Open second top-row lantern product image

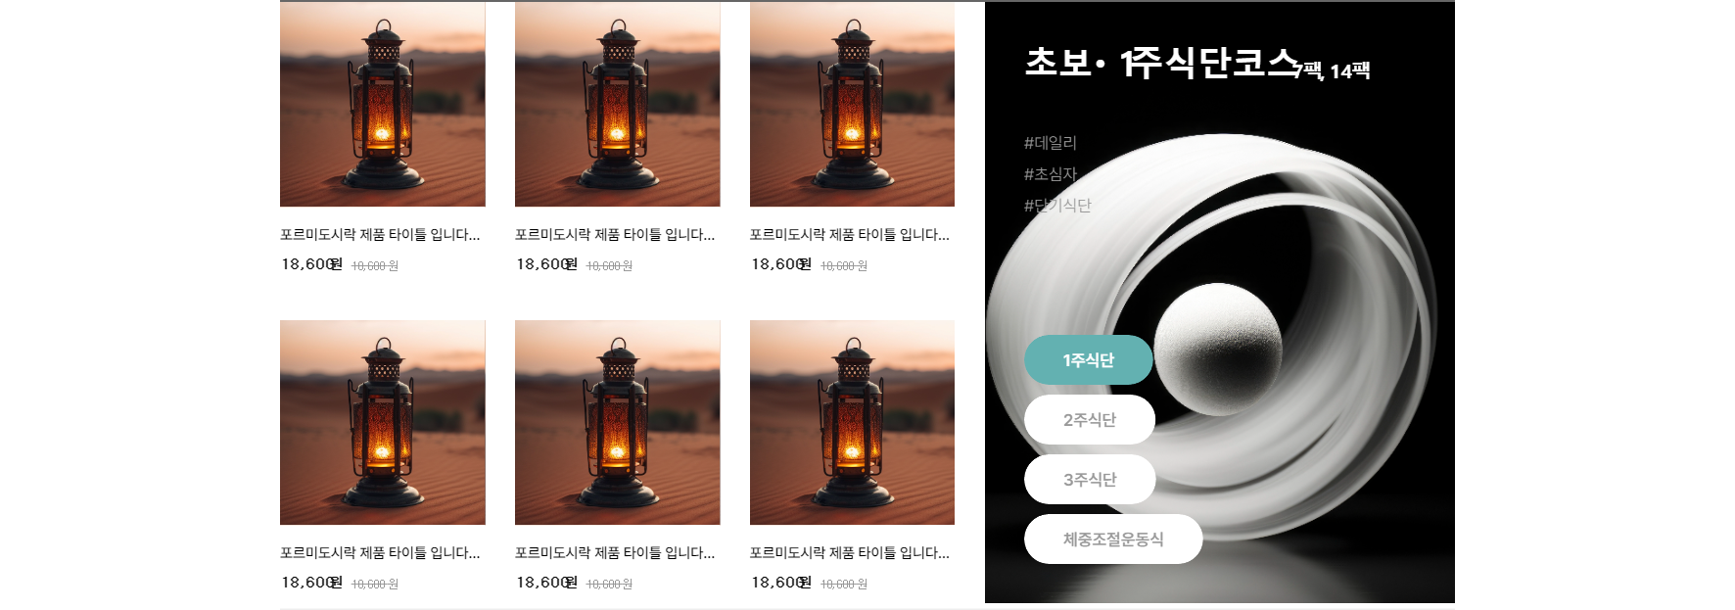(618, 104)
